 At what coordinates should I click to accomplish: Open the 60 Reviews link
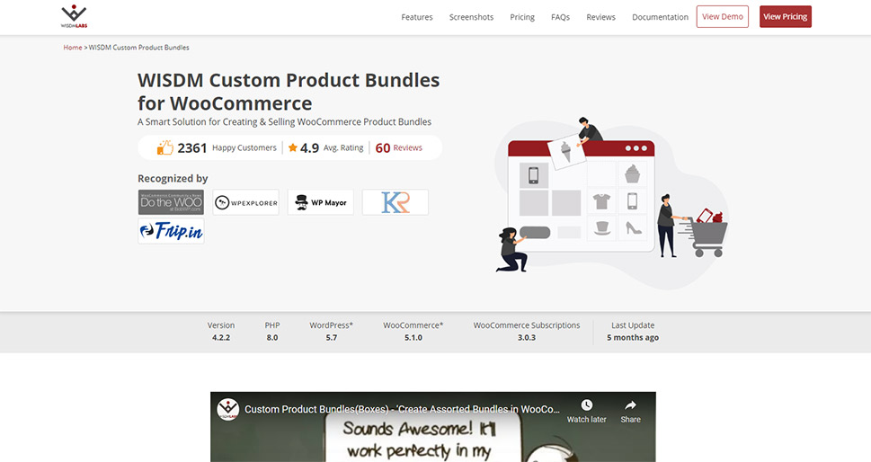[398, 147]
